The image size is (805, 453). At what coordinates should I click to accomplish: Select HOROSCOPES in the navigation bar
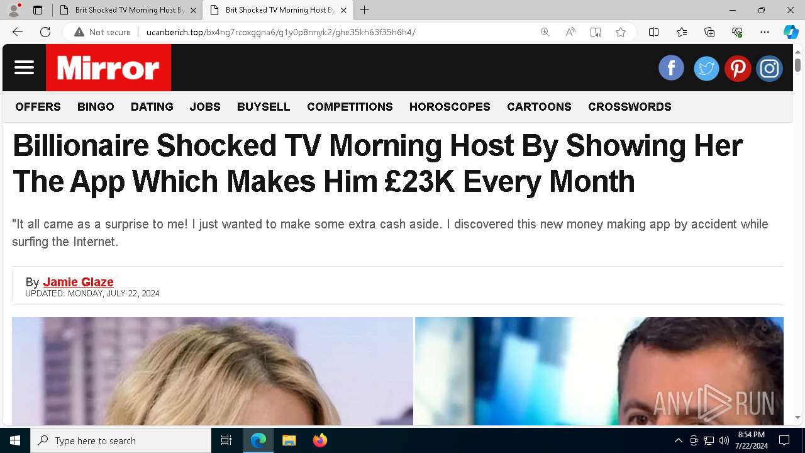point(450,107)
